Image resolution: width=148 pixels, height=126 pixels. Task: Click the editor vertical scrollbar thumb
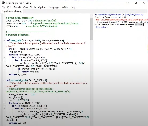pos(92,29)
